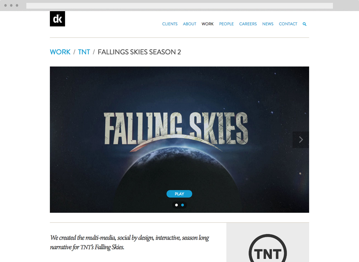Select the second blue slide dot

click(x=182, y=205)
